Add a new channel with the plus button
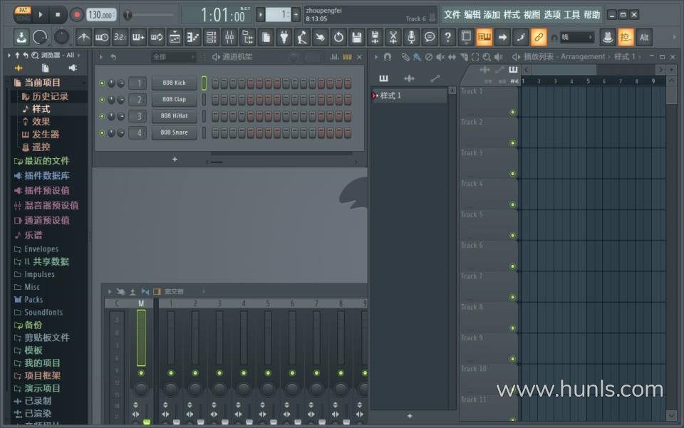 [175, 160]
